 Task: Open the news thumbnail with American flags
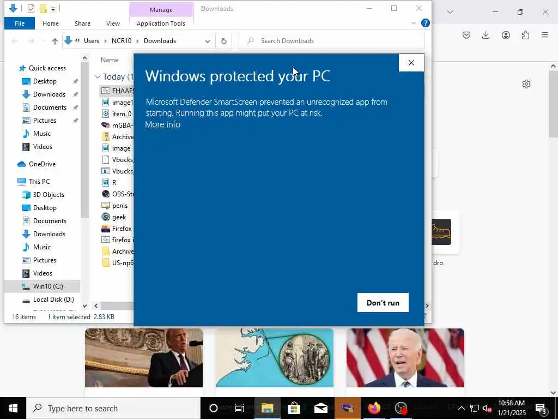(405, 358)
